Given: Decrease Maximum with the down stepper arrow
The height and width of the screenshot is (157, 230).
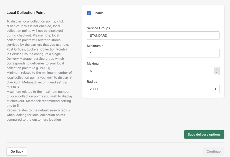Looking at the screenshot, I should [216, 73].
